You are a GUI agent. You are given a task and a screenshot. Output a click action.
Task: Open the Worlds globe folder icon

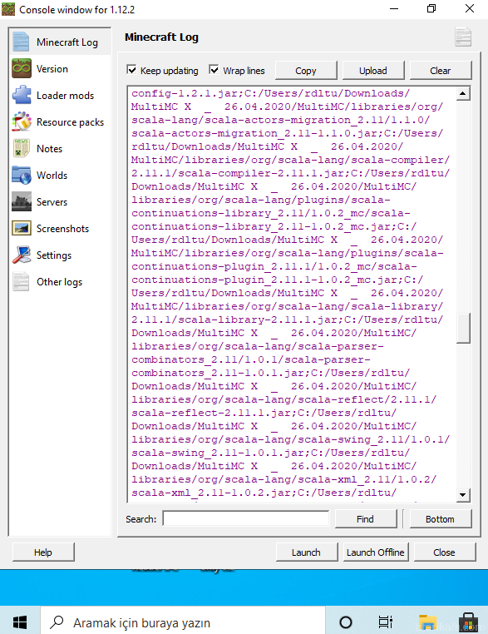point(22,175)
